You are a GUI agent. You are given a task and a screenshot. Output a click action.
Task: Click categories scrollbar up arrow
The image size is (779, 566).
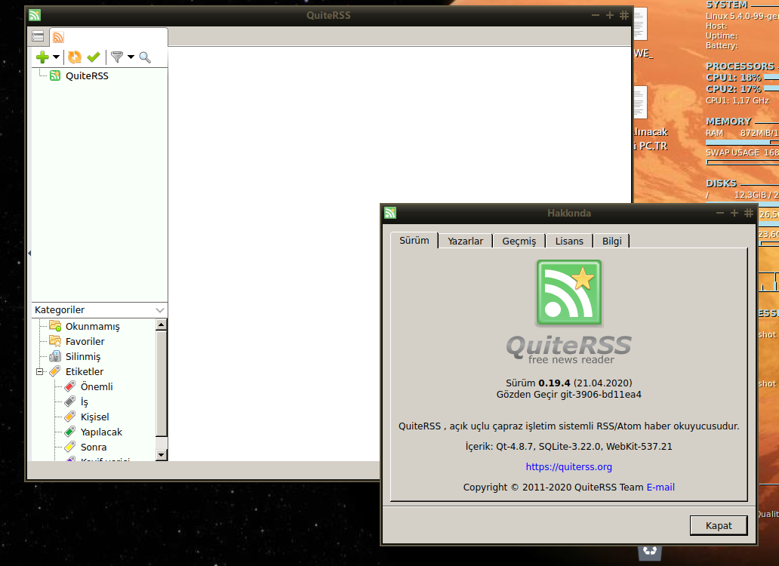[x=161, y=325]
